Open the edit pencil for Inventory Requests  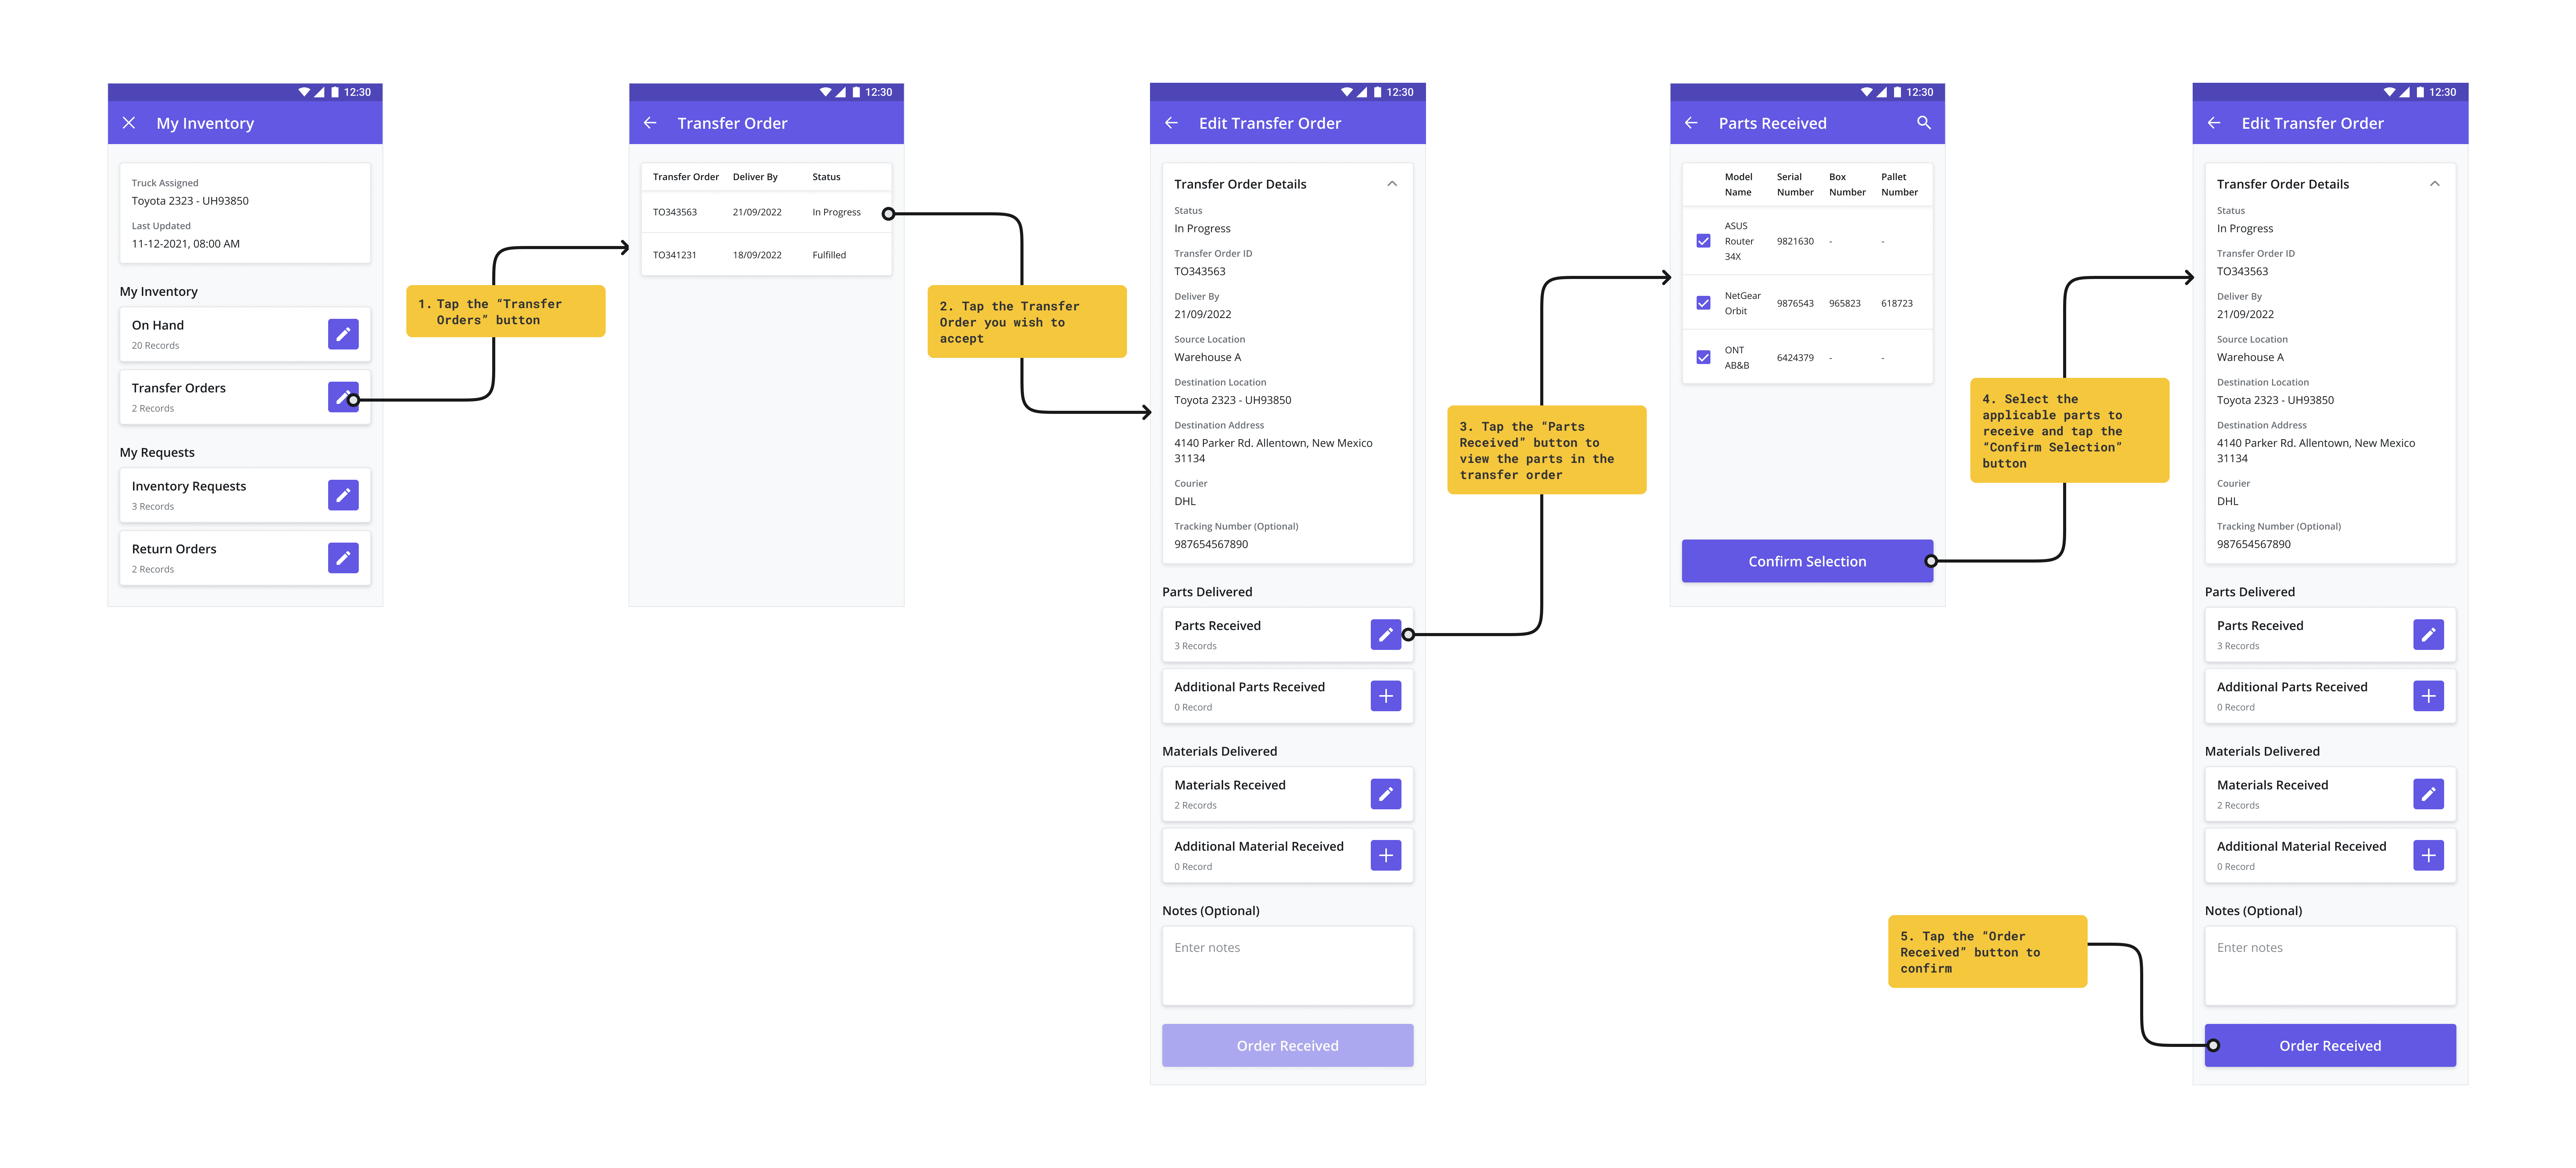[x=343, y=495]
